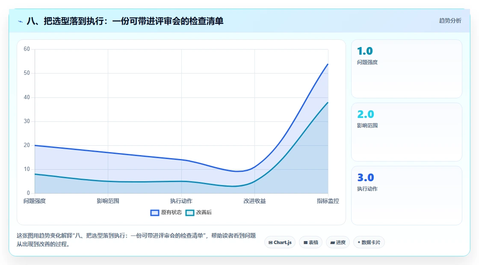
Task: Hide the 原有状态 dataset via legend label
Action: [171, 212]
